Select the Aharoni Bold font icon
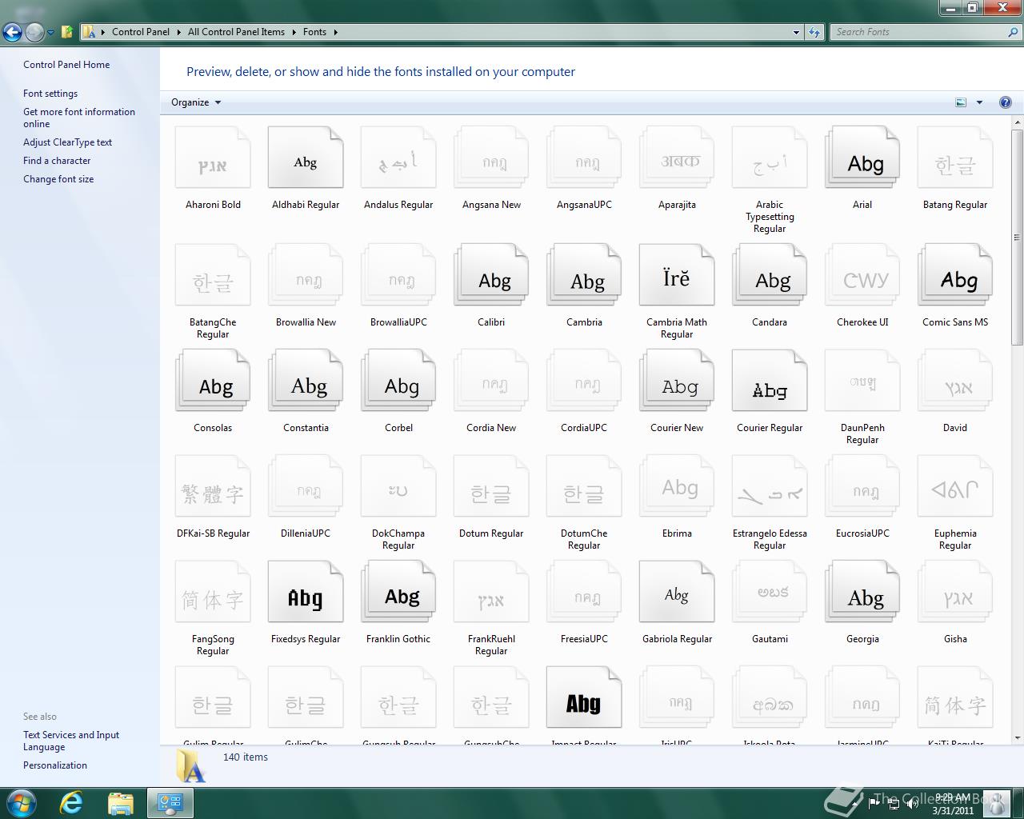 click(x=213, y=158)
